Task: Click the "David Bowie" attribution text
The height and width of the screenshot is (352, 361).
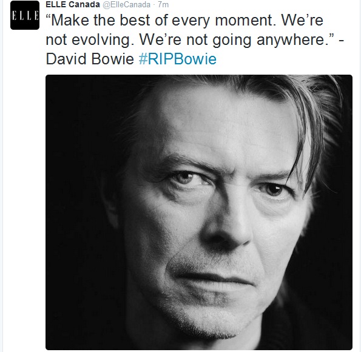Action: (90, 59)
